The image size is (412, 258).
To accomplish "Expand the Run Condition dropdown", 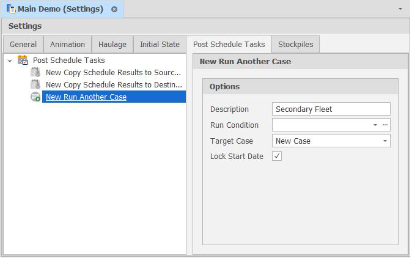I will point(375,125).
